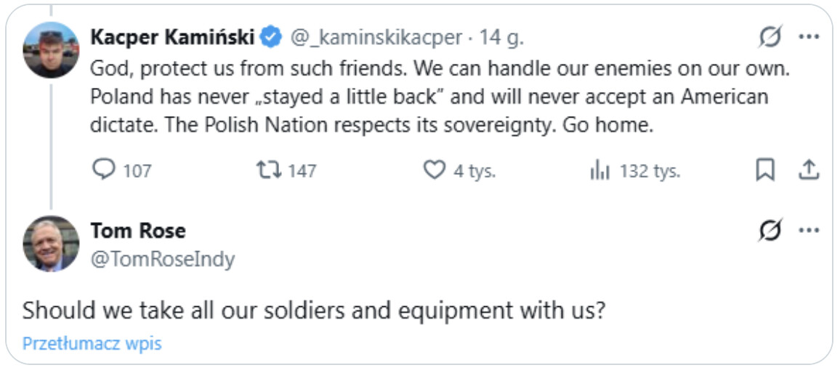This screenshot has height=373, width=840.
Task: Repost Kacper Kamiński's tweet
Action: click(268, 170)
